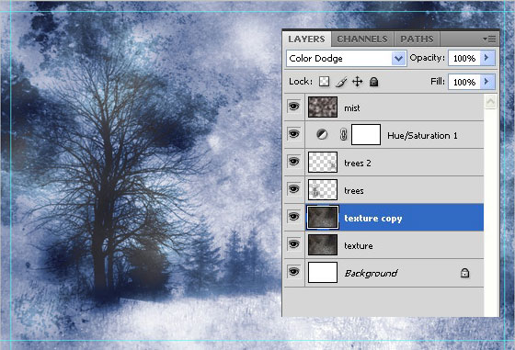Switch to the Layers tab
The width and height of the screenshot is (515, 350).
coord(306,39)
